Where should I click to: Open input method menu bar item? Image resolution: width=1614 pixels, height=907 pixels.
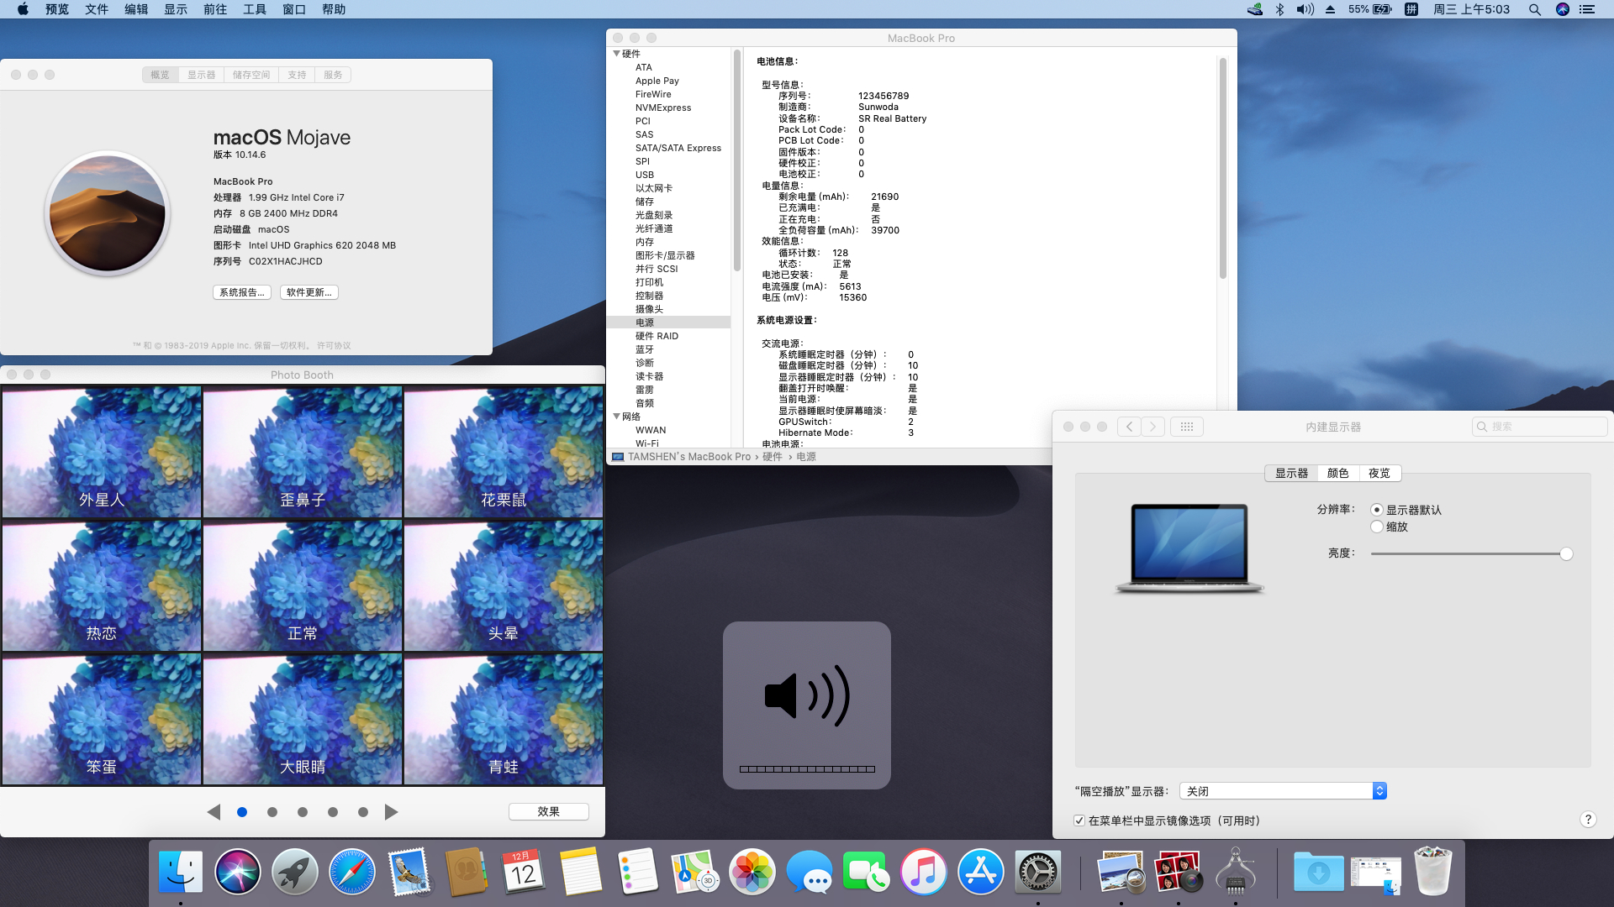(1411, 9)
